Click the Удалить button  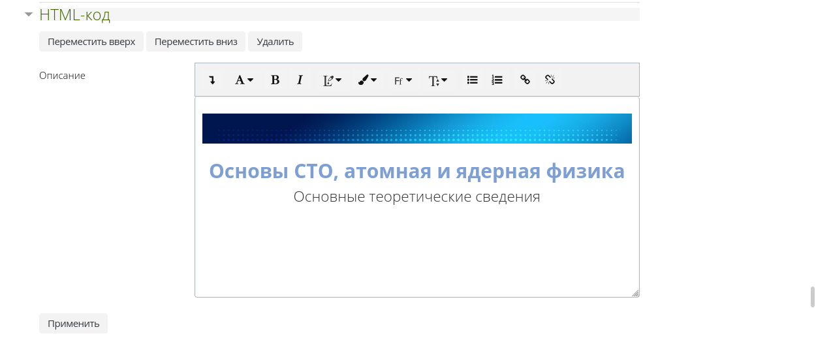tap(275, 42)
